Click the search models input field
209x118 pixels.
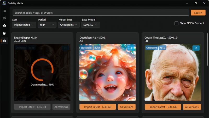coord(101,13)
